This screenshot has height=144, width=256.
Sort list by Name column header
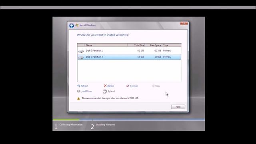(x=106, y=45)
